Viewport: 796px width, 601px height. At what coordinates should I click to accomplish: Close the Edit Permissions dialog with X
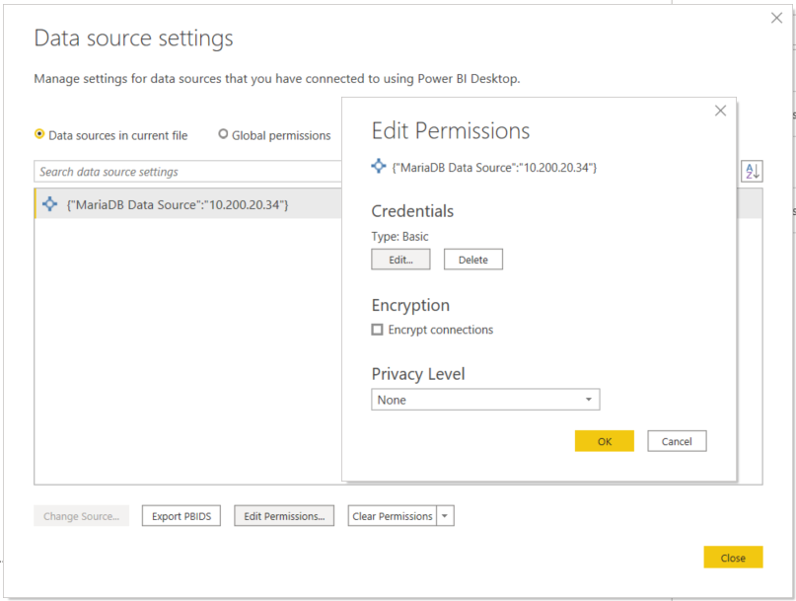coord(720,111)
